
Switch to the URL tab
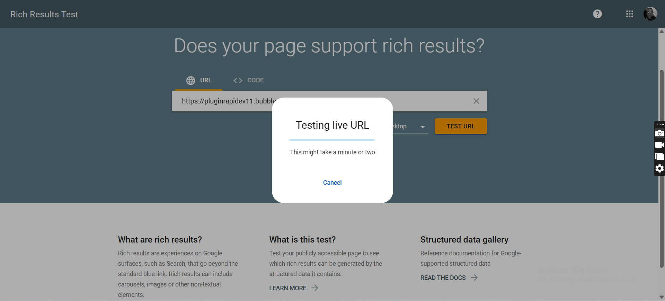199,80
